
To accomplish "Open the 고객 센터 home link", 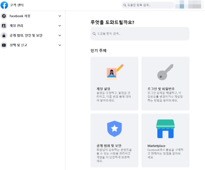I will click(17, 5).
